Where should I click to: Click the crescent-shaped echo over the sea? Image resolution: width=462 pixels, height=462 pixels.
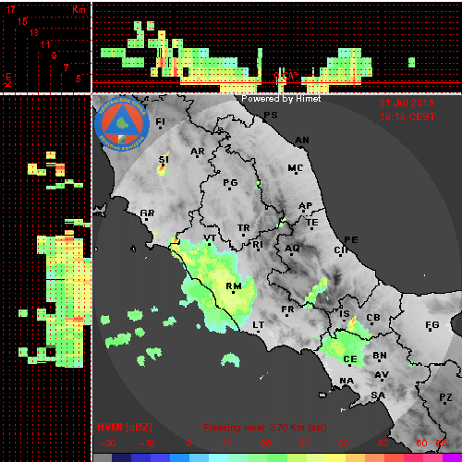230,359
